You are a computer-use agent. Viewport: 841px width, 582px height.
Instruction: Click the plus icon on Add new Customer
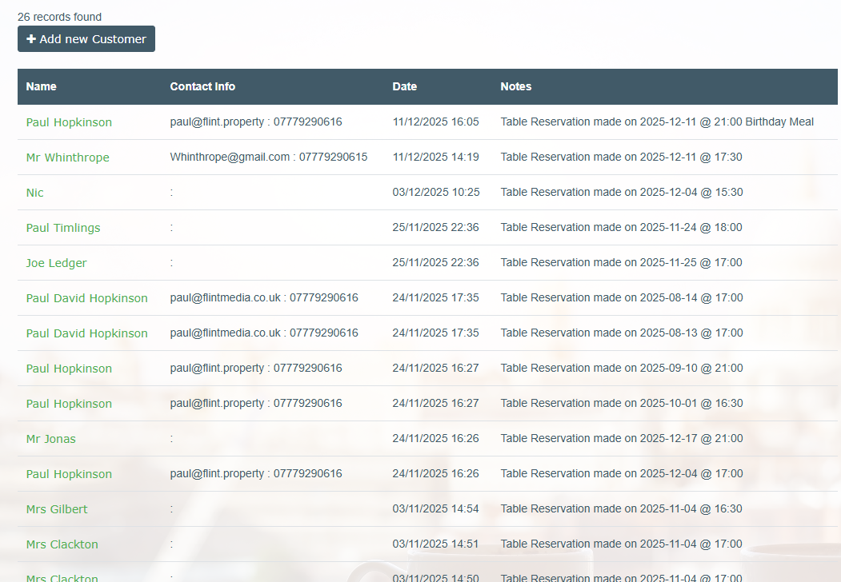31,39
